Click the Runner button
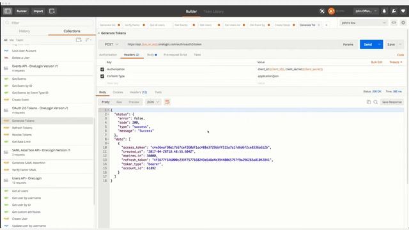 coord(22,11)
